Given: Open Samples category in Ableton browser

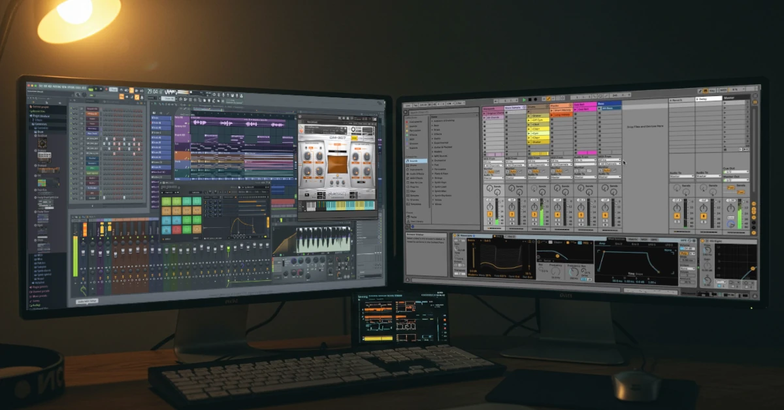Looking at the screenshot, I should click(414, 195).
